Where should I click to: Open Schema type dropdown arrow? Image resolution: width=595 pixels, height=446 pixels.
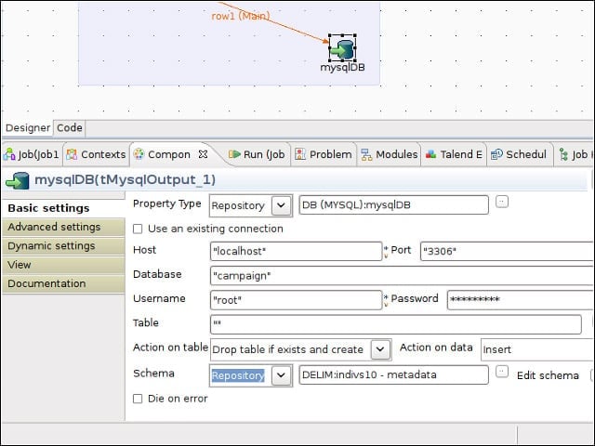[x=281, y=375]
